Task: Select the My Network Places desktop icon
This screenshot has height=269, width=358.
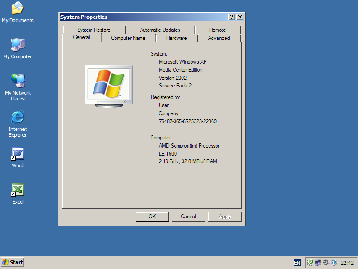Action: coord(17,87)
